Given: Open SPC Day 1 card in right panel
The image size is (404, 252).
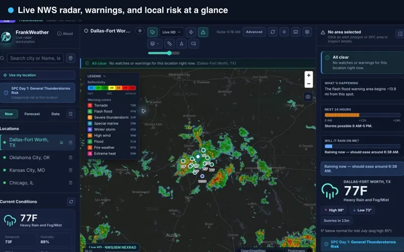Looking at the screenshot, I should click(x=362, y=244).
